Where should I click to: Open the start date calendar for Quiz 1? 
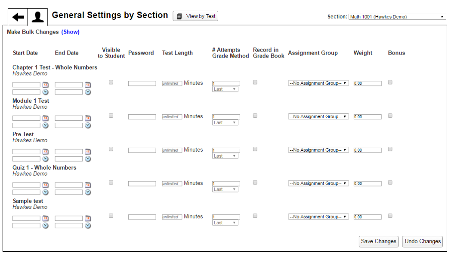(45, 185)
